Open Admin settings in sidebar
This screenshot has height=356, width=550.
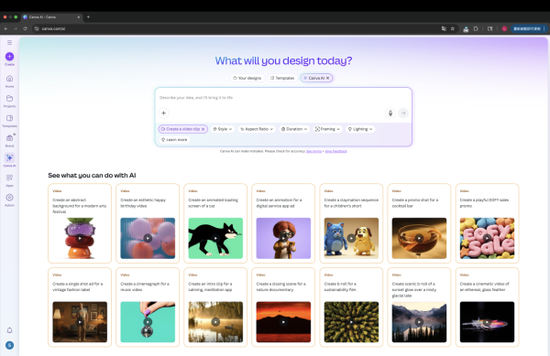pos(9,200)
